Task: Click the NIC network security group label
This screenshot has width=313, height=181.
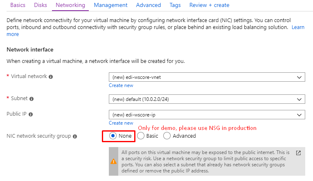Action: 39,136
